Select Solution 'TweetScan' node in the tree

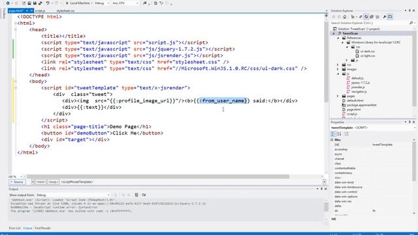(x=359, y=29)
